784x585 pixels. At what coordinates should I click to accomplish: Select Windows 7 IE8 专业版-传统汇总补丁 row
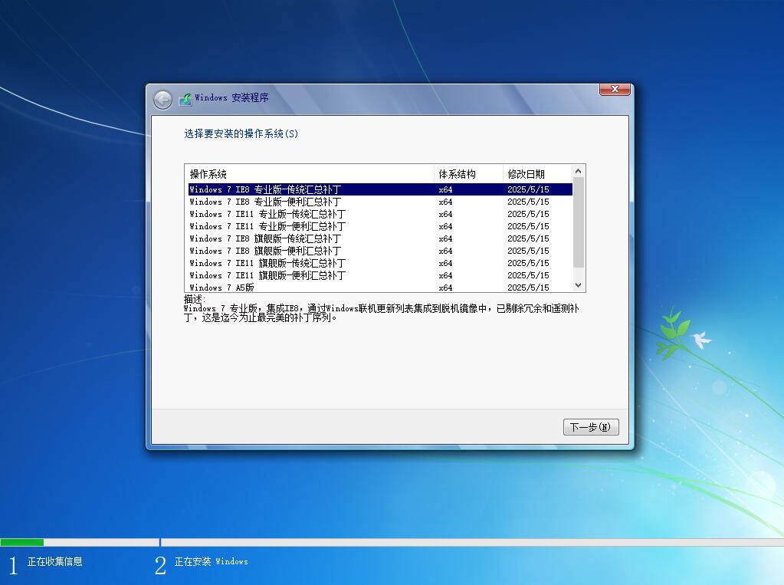tap(380, 189)
